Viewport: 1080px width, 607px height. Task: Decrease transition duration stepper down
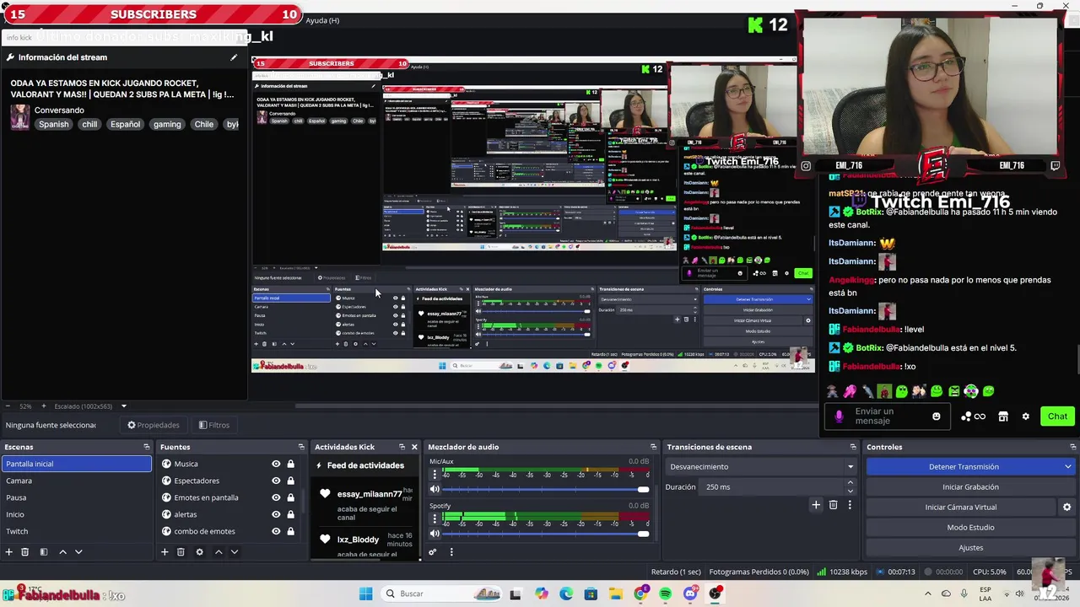850,491
